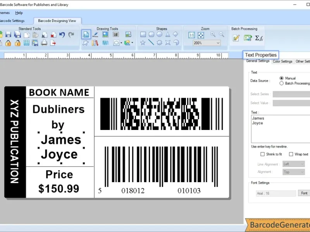Select the XYZ PUBLICATION vertical text

tap(15, 142)
